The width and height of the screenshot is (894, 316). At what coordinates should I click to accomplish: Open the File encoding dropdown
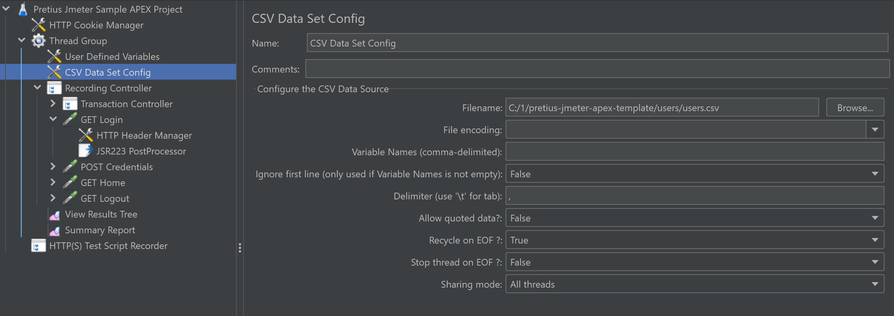[x=875, y=130]
